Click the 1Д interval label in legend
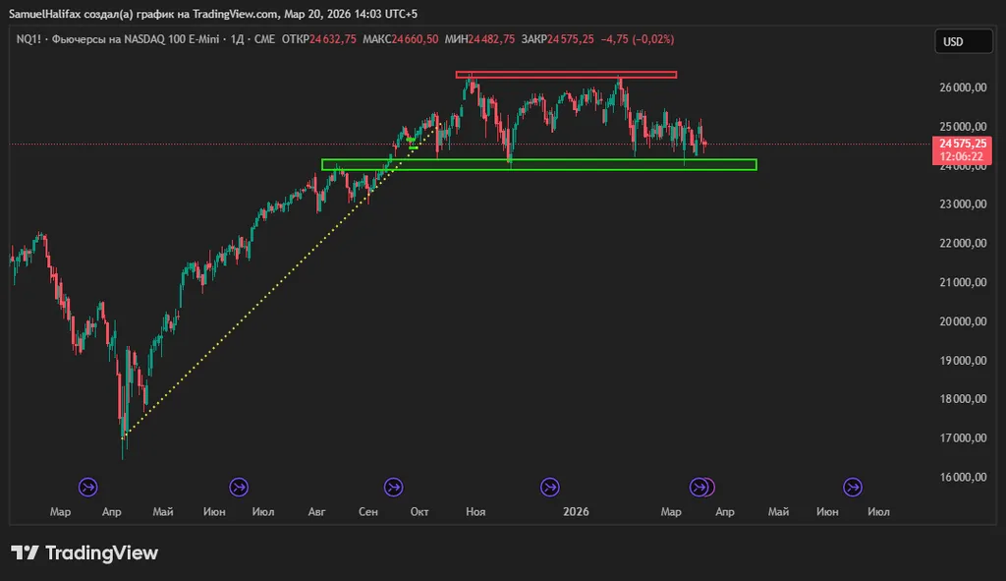This screenshot has width=1006, height=581. click(235, 39)
